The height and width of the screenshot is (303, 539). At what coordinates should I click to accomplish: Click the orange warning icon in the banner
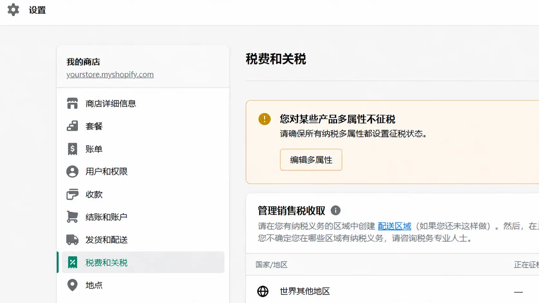point(264,119)
